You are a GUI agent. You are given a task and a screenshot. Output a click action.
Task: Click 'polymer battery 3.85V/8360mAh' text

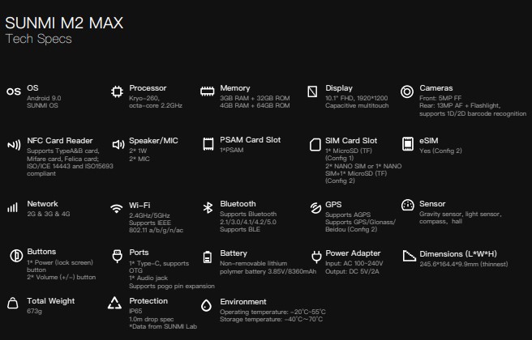[x=268, y=271]
